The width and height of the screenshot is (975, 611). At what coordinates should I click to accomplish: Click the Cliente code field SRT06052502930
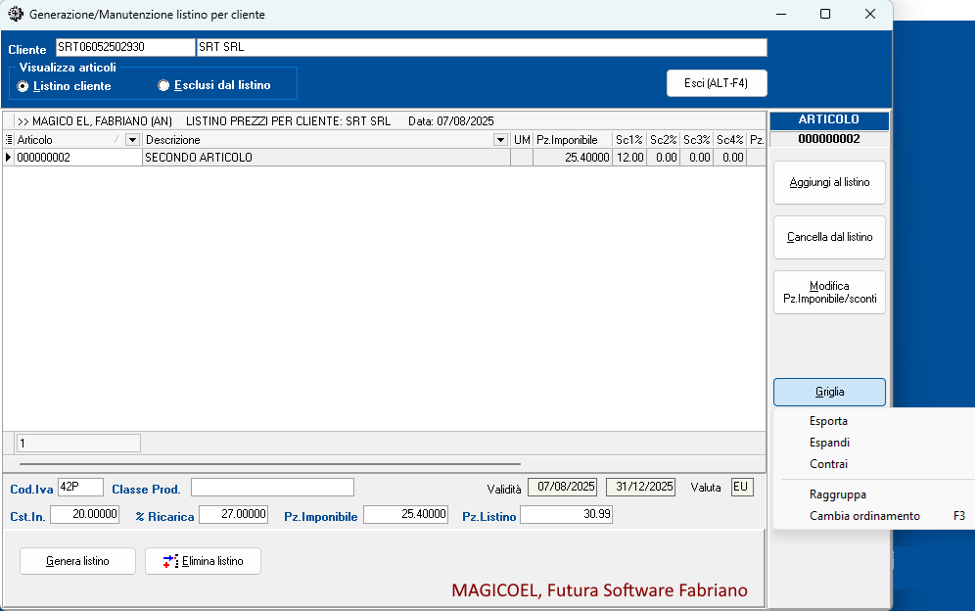[125, 47]
